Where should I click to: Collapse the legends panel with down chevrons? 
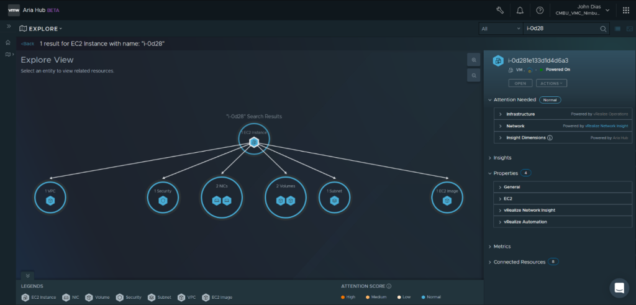(x=27, y=275)
